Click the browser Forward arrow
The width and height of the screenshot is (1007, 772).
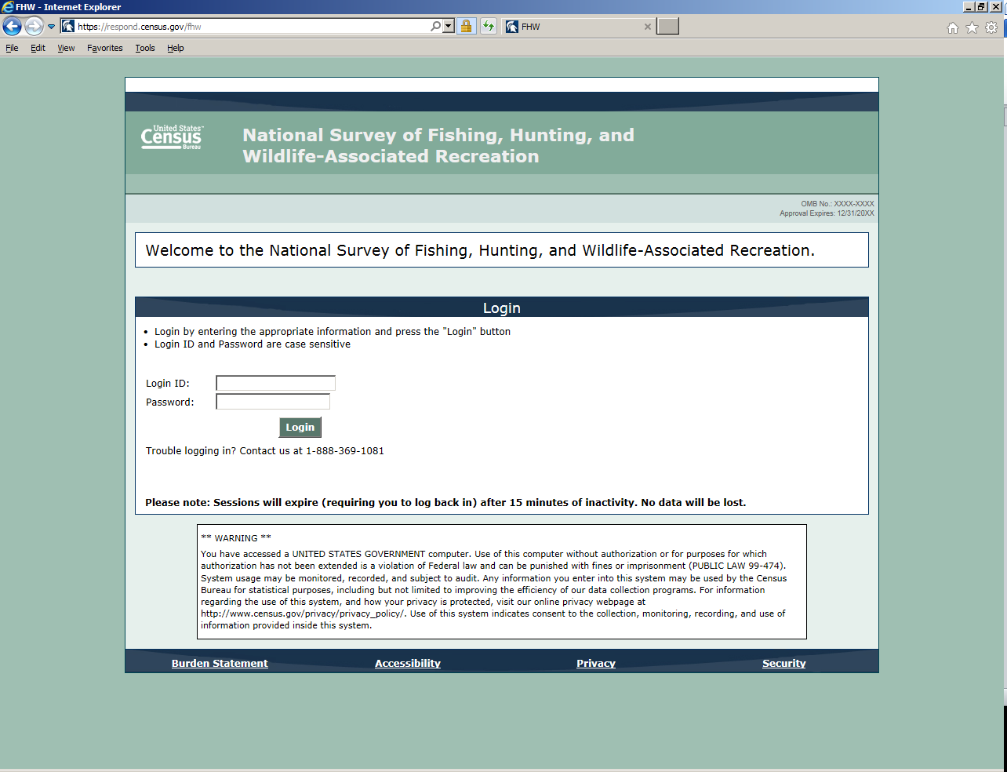pos(34,27)
